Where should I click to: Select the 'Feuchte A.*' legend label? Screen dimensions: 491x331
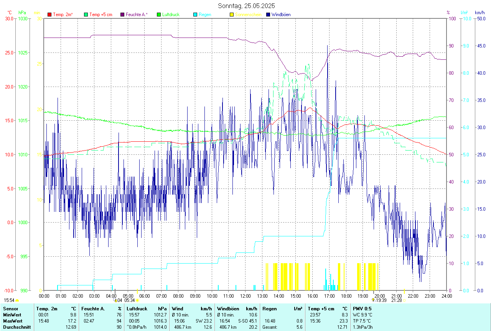click(x=137, y=15)
